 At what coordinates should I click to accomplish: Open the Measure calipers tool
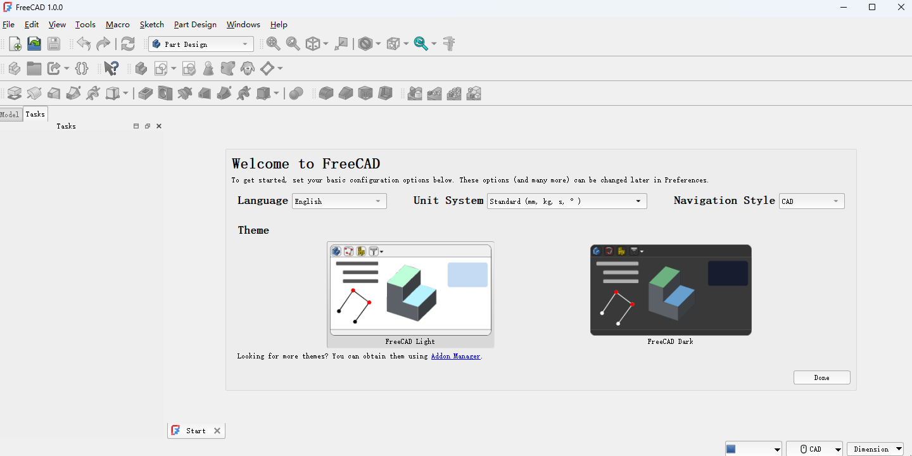449,44
